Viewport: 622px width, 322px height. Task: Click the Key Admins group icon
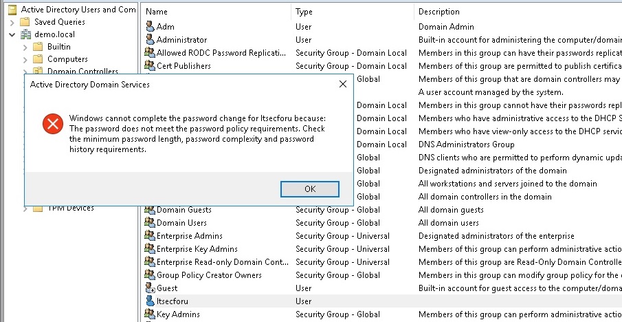pos(151,314)
